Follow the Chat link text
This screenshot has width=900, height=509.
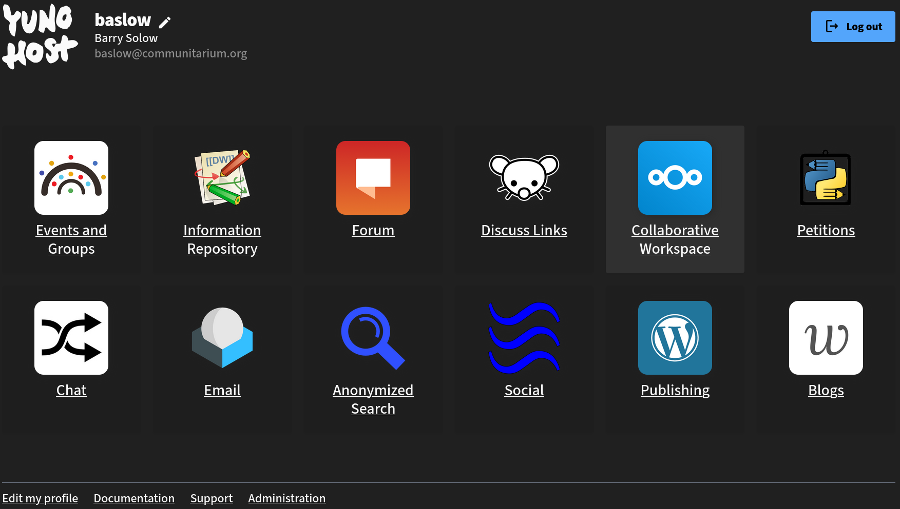71,390
